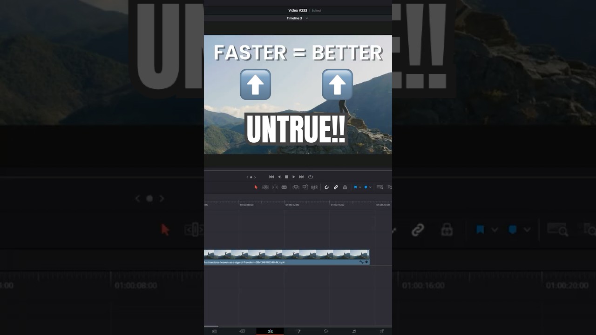Go to previous clip via left chevron

coord(247,177)
